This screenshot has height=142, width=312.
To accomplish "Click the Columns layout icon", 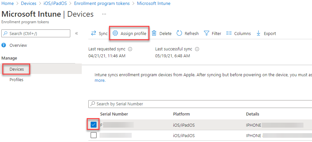I will coord(229,33).
